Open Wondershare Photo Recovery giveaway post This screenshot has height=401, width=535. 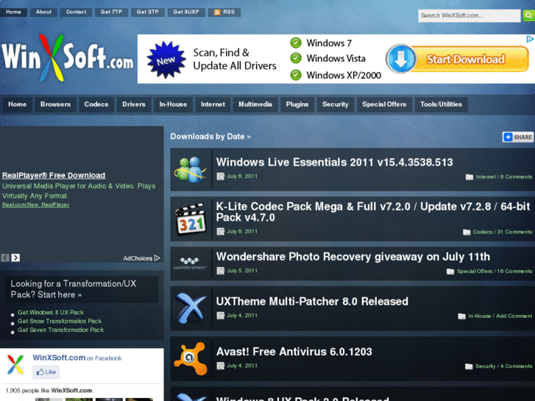pos(353,257)
